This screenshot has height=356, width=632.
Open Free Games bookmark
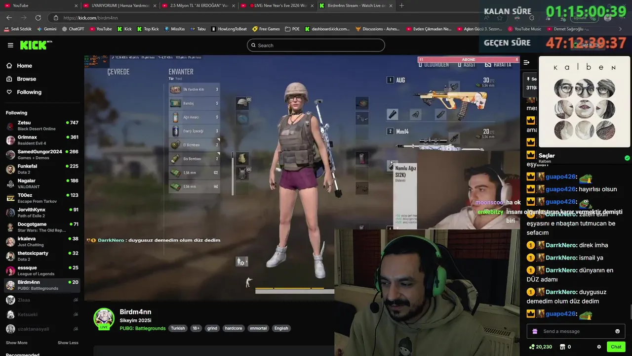(x=266, y=29)
